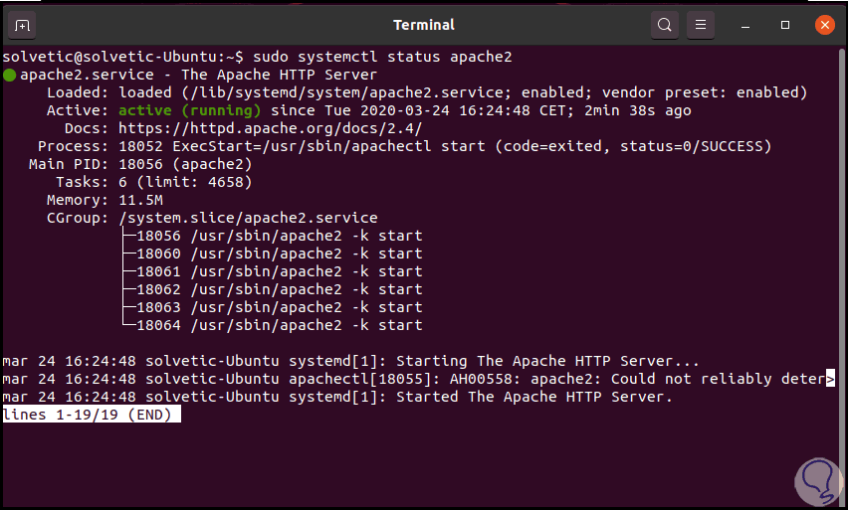Click the active (running) status text
This screenshot has width=849, height=510.
189,110
